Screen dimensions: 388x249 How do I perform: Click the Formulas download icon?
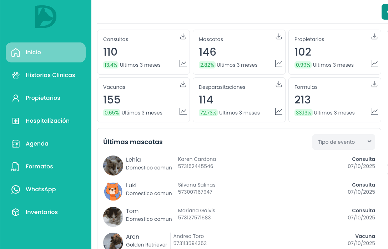pyautogui.click(x=374, y=84)
